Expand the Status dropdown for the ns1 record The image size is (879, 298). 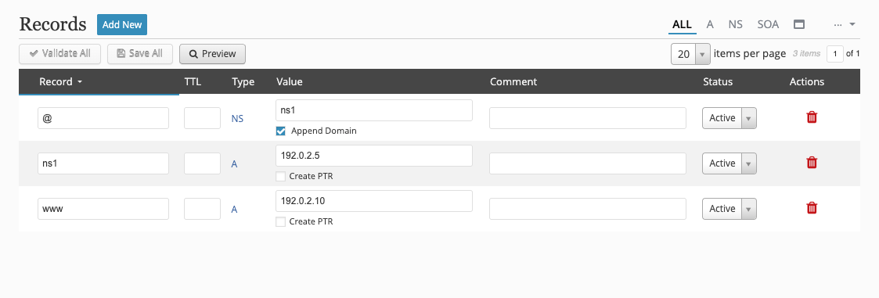(x=729, y=163)
